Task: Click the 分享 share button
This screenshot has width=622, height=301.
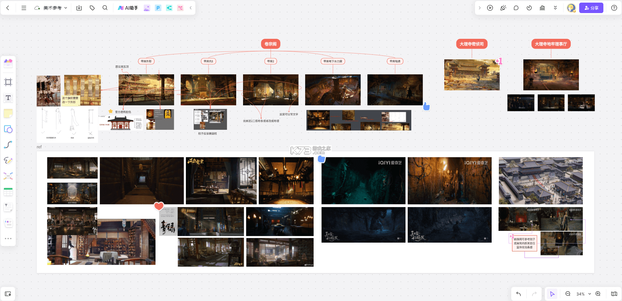Action: pos(591,8)
